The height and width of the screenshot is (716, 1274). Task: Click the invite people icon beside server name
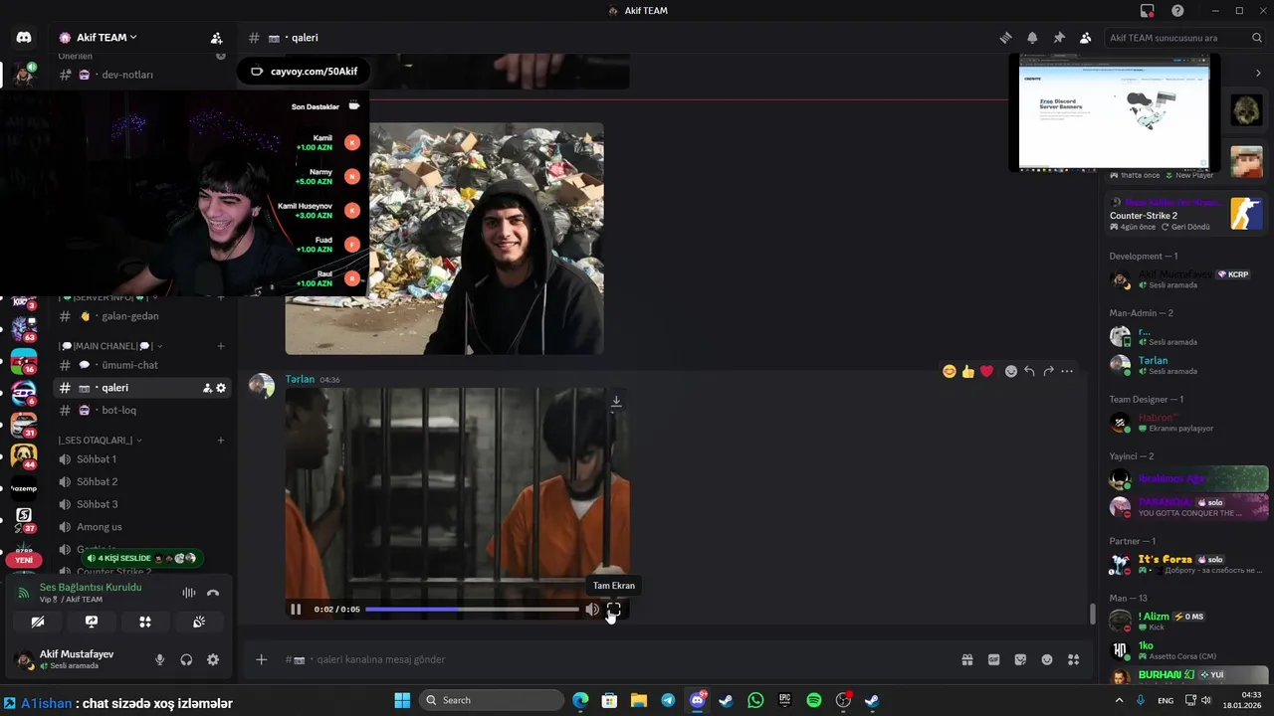(x=216, y=38)
